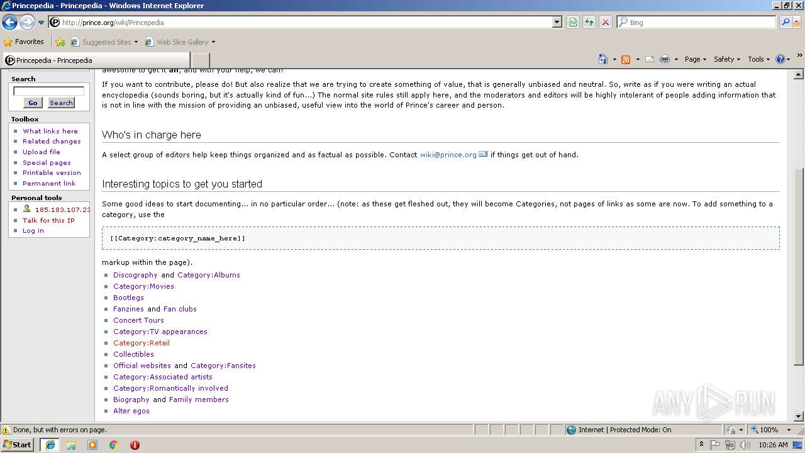Click the browser Back arrow button
The width and height of the screenshot is (805, 453).
click(x=9, y=23)
